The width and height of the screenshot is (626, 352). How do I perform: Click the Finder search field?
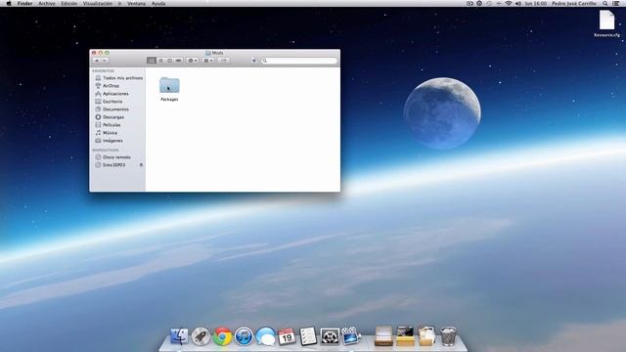coord(299,61)
